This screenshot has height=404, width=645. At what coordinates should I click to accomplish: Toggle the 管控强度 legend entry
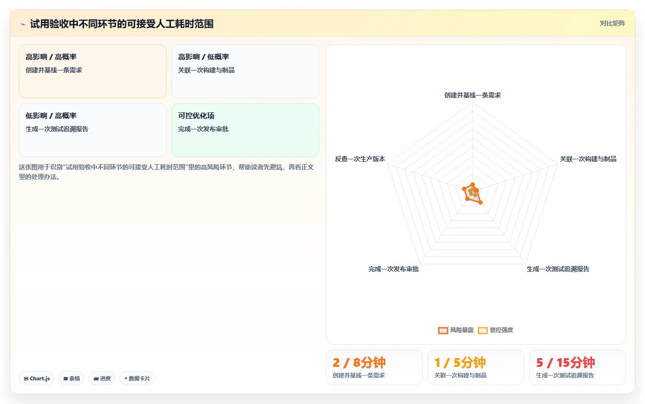click(x=495, y=330)
